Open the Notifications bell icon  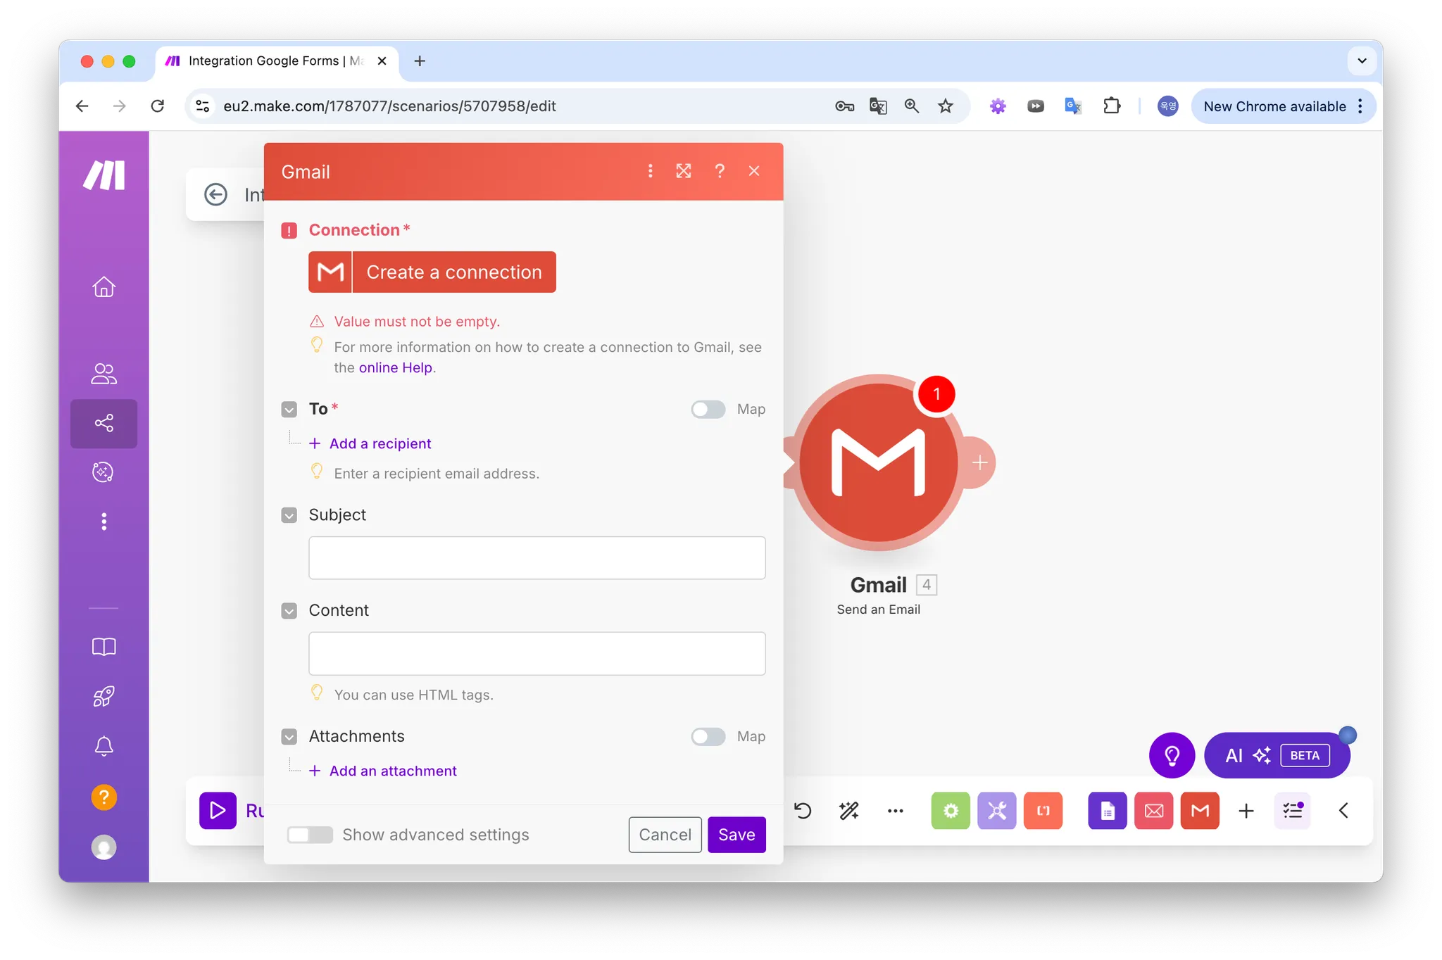point(104,746)
